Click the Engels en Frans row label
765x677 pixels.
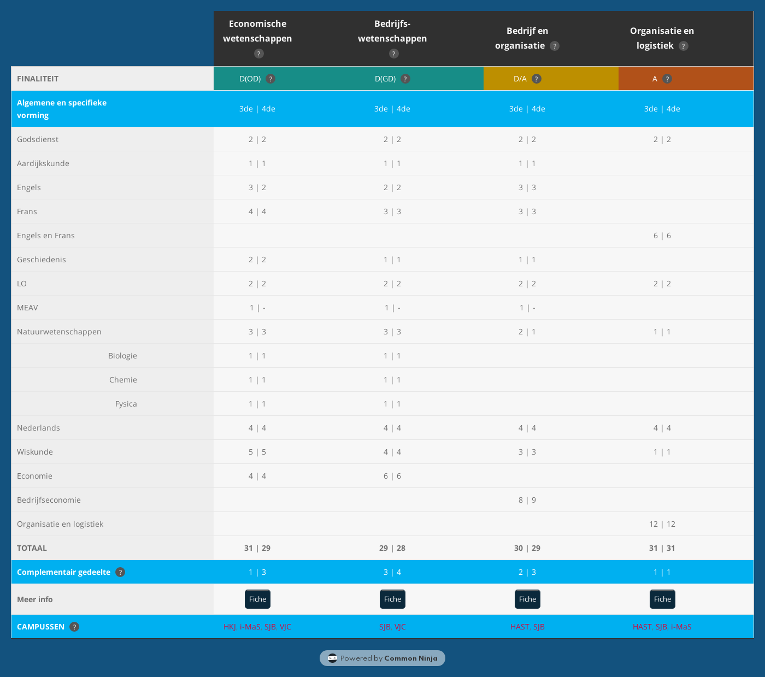(x=46, y=236)
